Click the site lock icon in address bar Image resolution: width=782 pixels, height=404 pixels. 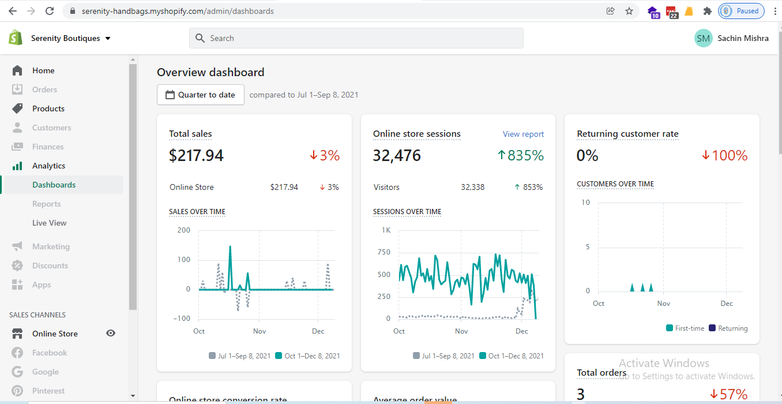tap(73, 11)
